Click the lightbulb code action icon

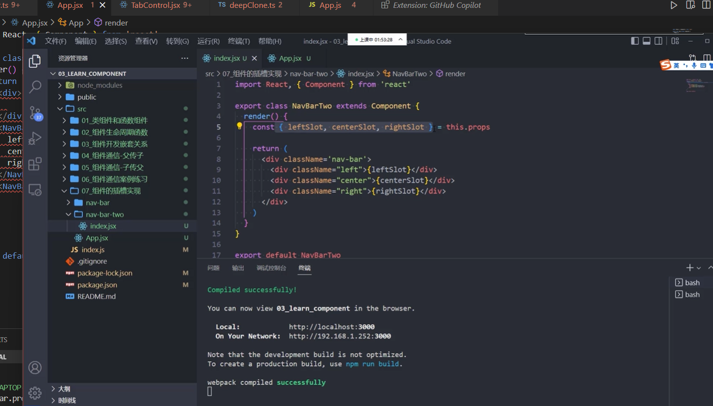pyautogui.click(x=239, y=127)
